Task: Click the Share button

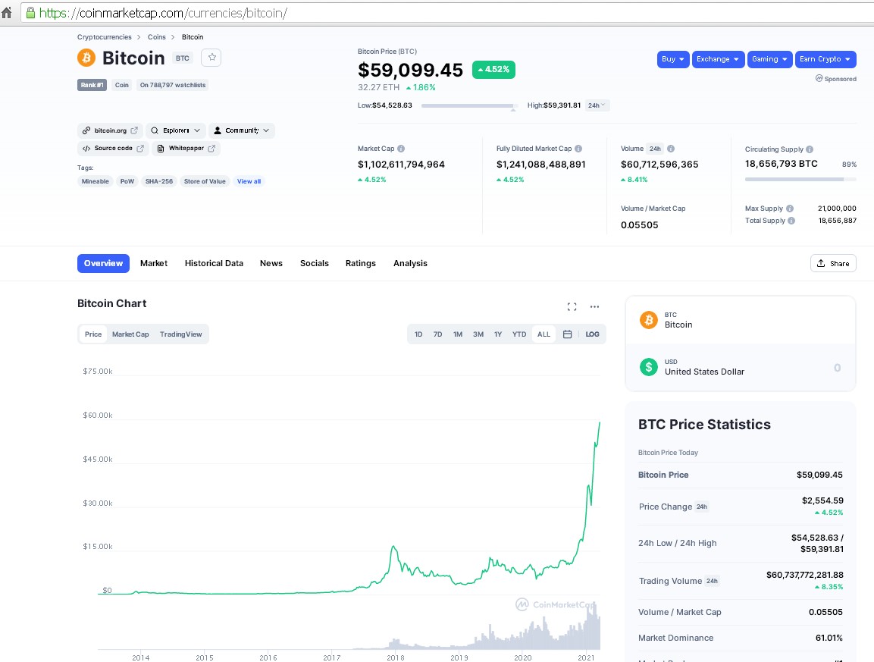Action: pos(833,263)
